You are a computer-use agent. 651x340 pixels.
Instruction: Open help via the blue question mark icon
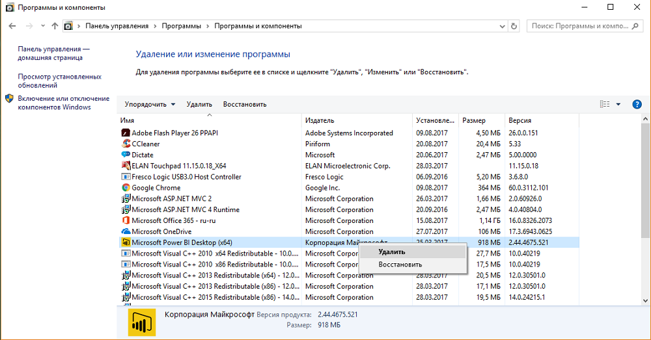(637, 104)
